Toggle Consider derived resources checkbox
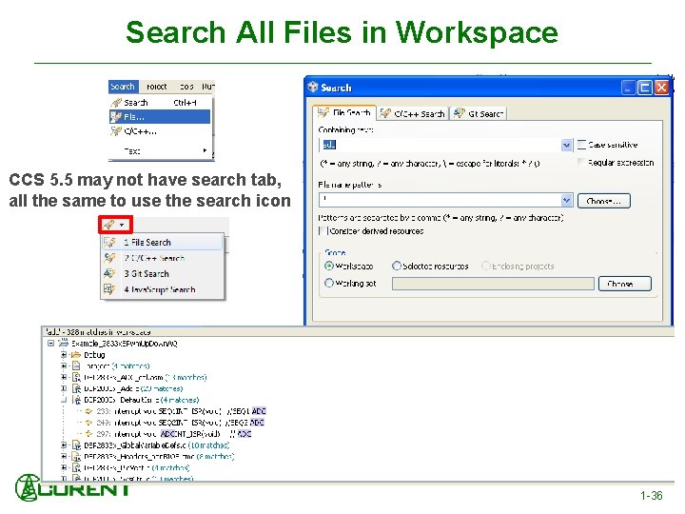Viewport: 685px width, 514px height. point(323,230)
